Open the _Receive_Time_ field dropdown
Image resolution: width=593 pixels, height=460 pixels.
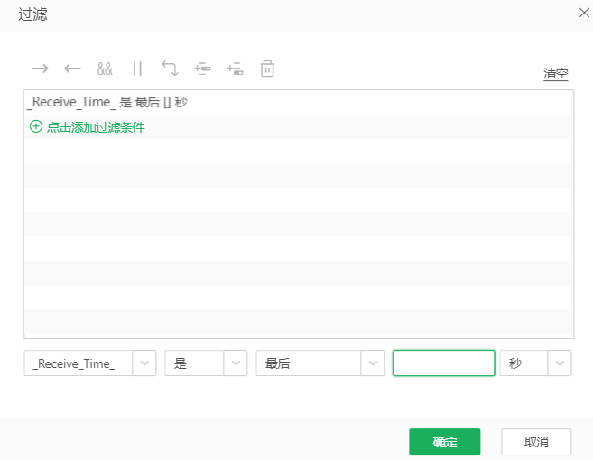click(144, 363)
